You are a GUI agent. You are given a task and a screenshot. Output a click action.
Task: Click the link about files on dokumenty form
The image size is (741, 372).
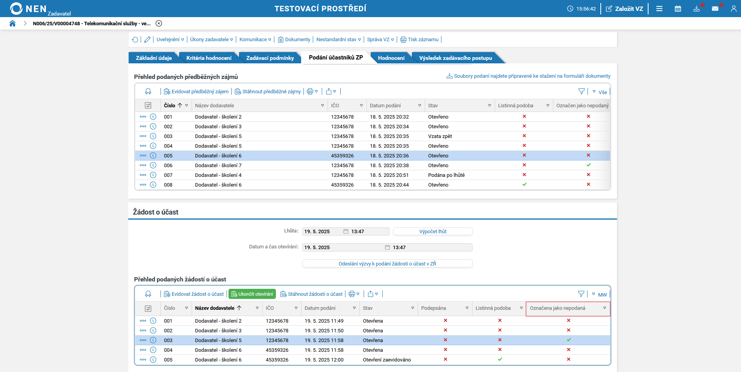(532, 76)
